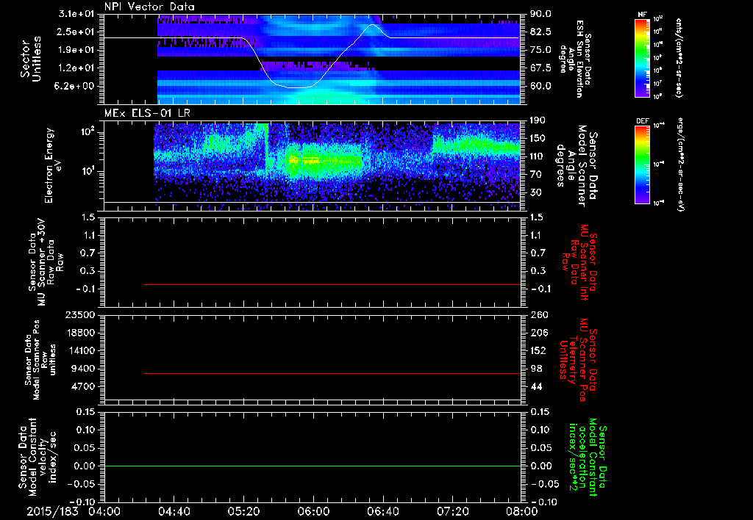This screenshot has width=753, height=520.
Task: Click the 90.0 sun elevation tick value
Action: coord(540,14)
